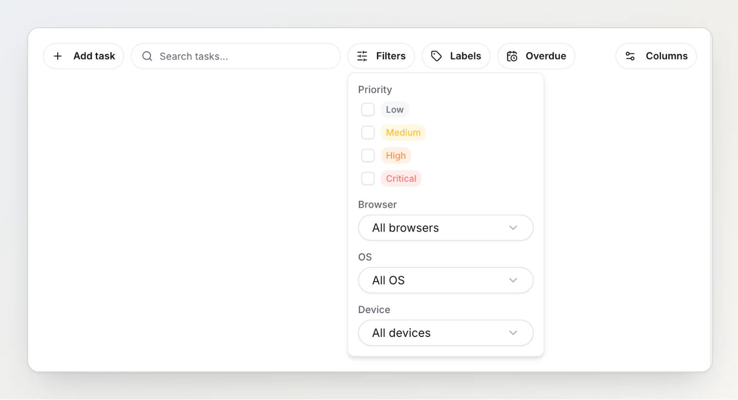Tick the High priority checkbox
The height and width of the screenshot is (400, 738).
pyautogui.click(x=368, y=155)
